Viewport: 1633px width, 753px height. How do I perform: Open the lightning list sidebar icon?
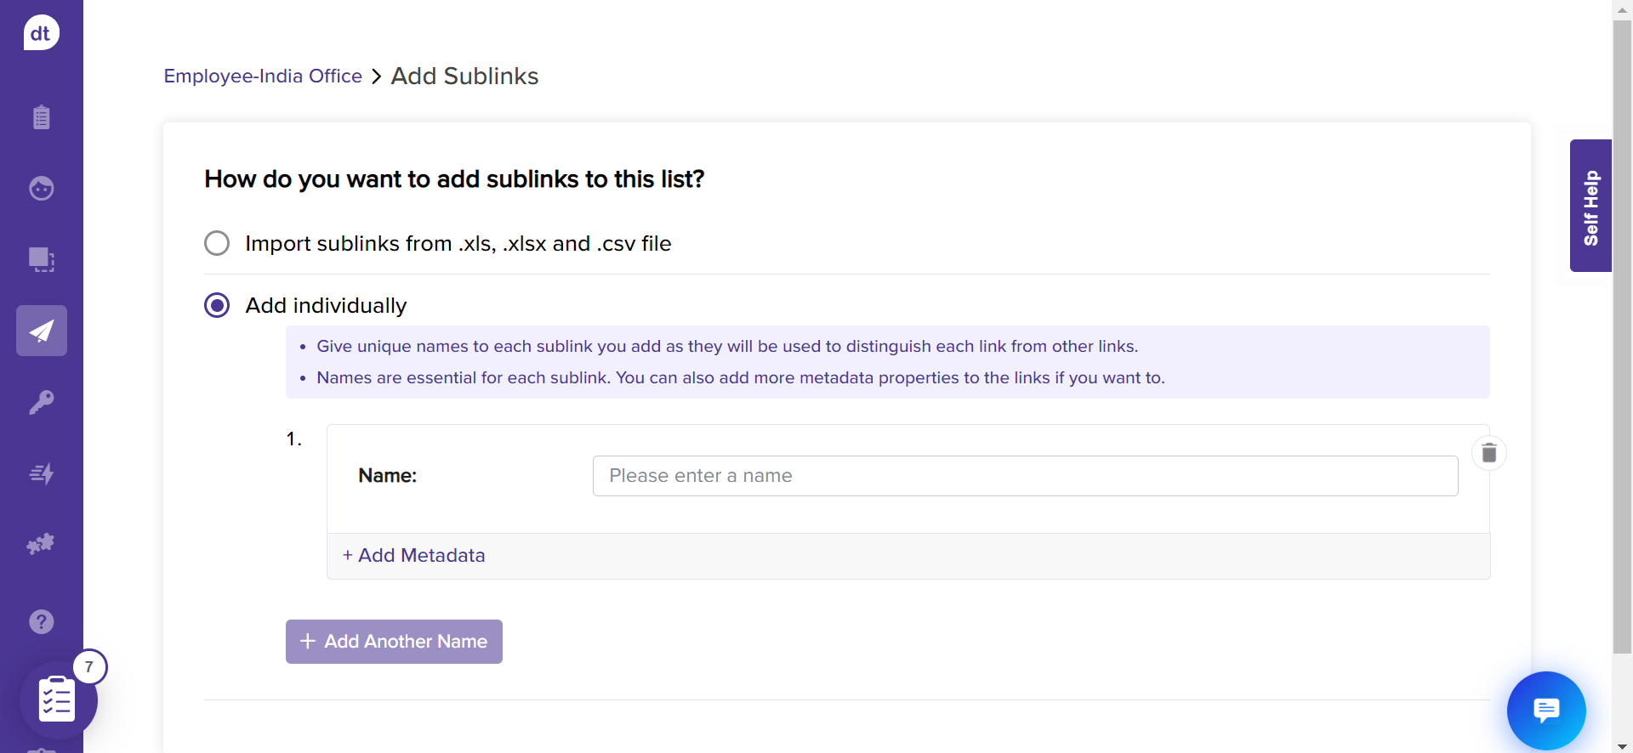tap(41, 473)
